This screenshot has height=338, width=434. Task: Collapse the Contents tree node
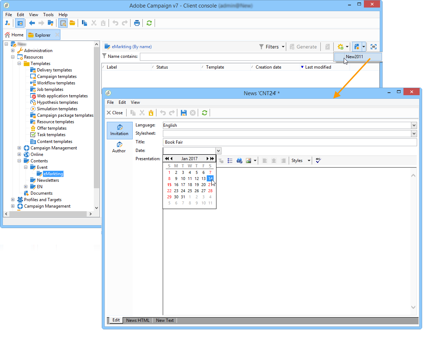point(19,161)
